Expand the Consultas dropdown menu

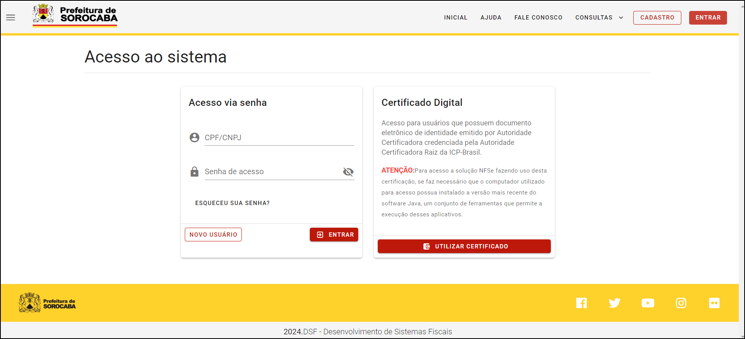point(594,18)
